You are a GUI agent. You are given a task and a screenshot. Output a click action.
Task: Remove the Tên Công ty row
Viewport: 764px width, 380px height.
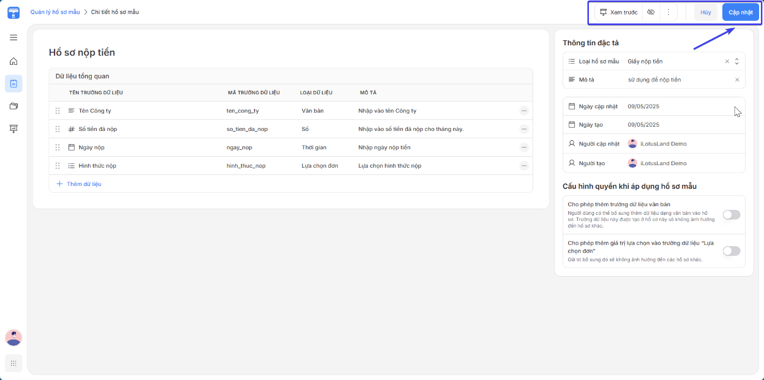coord(524,111)
